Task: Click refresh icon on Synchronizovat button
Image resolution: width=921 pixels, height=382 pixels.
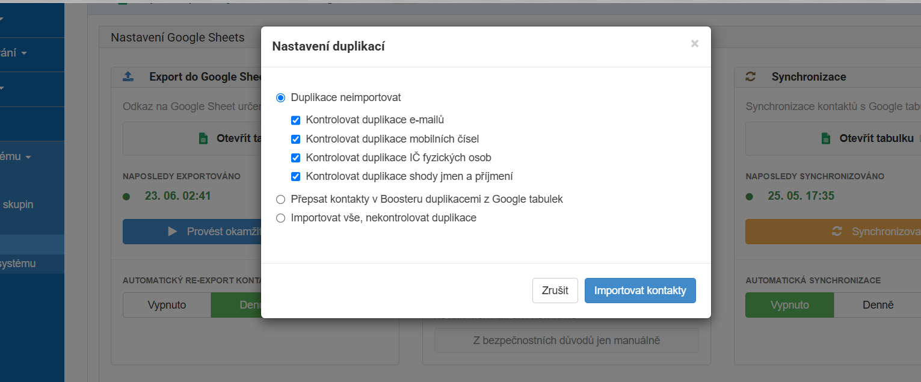Action: pos(837,231)
